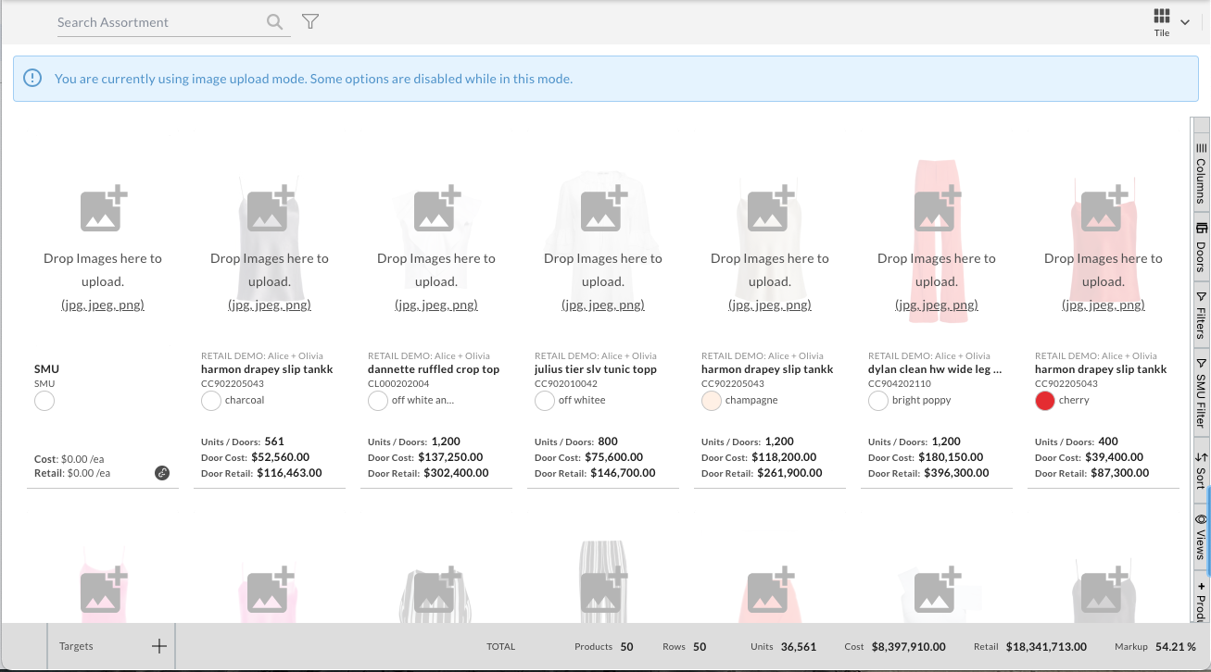
Task: Open the Sort side panel tab
Action: pyautogui.click(x=1201, y=470)
